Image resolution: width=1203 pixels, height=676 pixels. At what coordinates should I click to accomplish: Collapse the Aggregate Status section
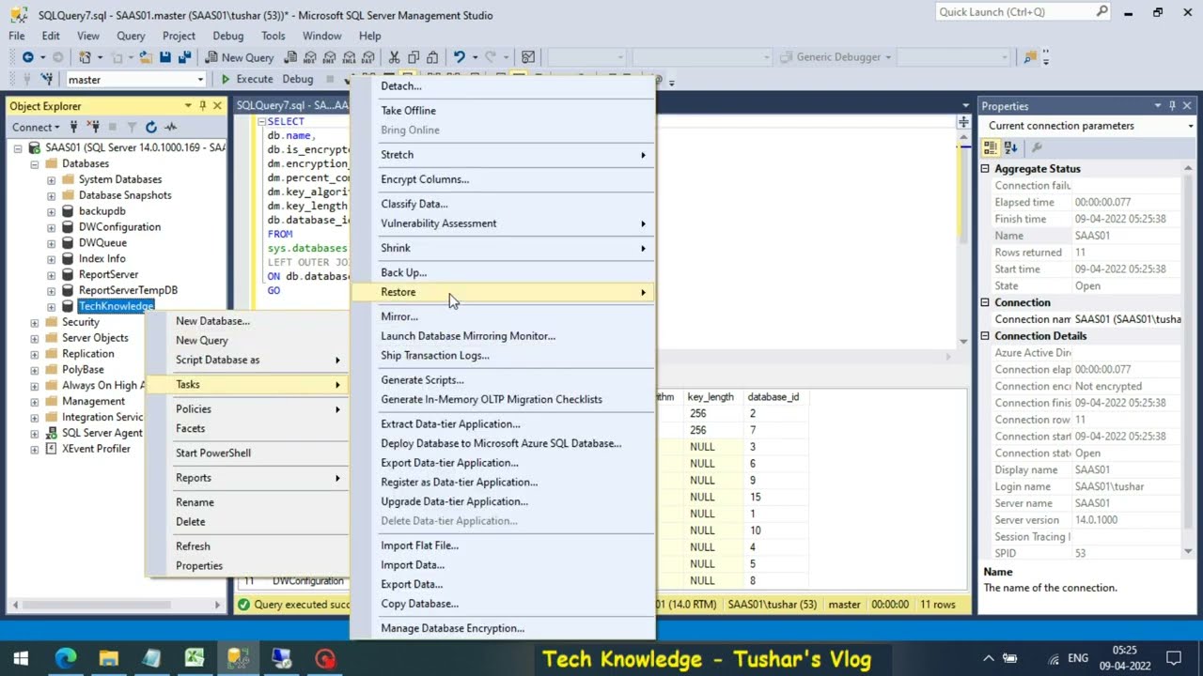pyautogui.click(x=986, y=169)
